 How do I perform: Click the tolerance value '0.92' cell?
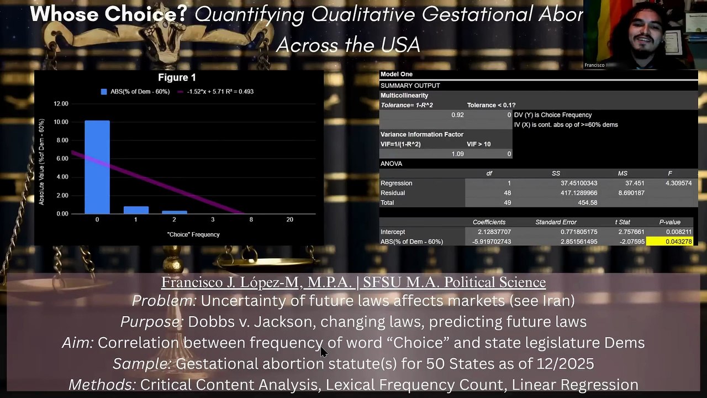pyautogui.click(x=457, y=115)
